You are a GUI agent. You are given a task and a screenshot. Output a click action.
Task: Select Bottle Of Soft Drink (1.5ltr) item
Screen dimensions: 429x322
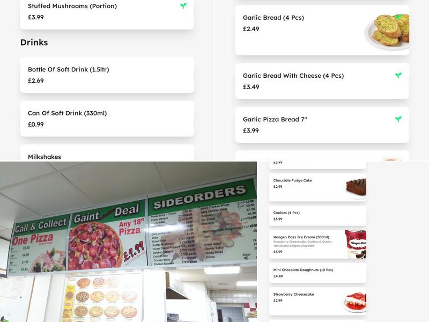click(x=107, y=75)
